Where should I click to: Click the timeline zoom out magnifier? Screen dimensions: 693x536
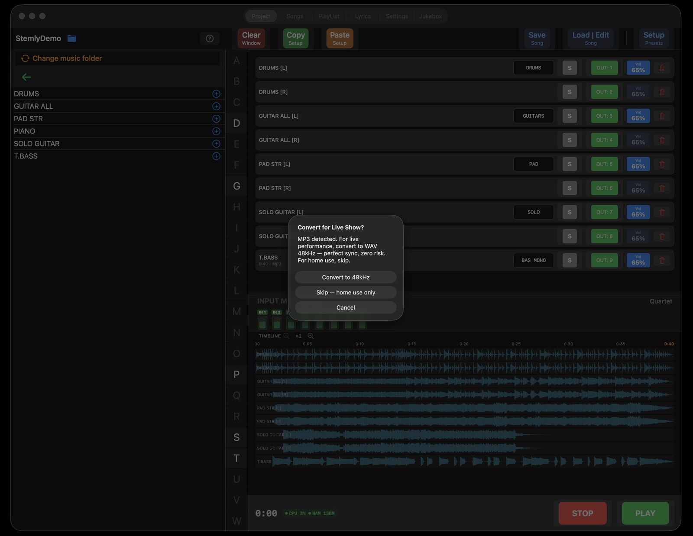(286, 336)
